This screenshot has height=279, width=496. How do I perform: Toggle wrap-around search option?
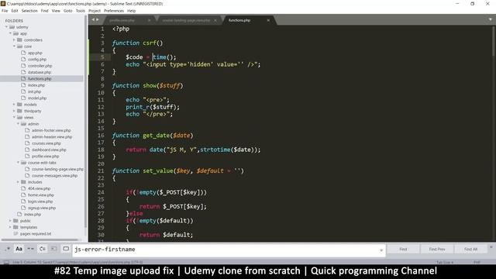point(42,249)
